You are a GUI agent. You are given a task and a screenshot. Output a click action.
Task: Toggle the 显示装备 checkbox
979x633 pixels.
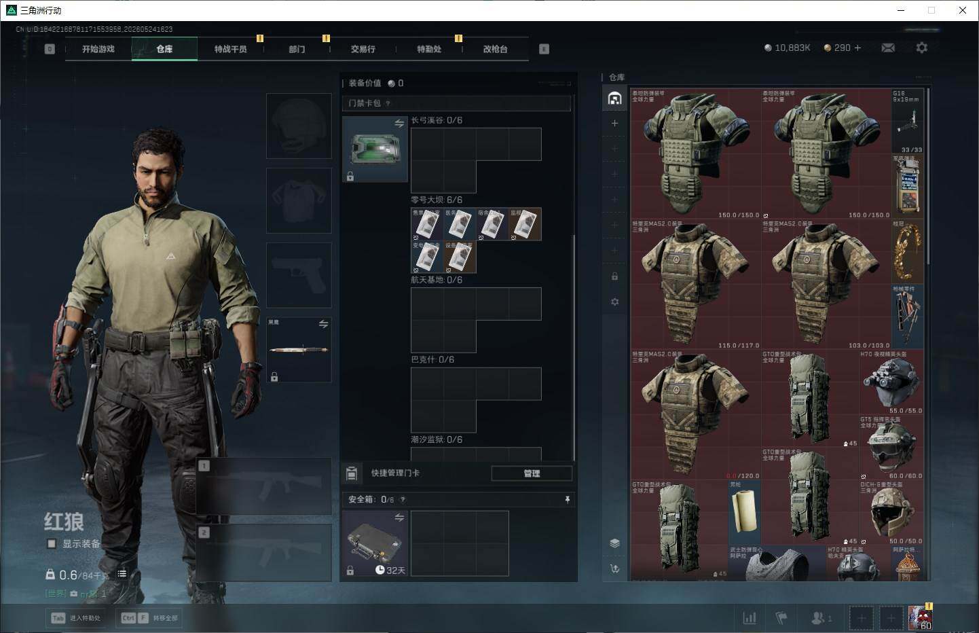[51, 543]
